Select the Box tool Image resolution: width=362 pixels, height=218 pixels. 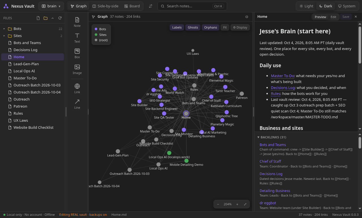[77, 53]
